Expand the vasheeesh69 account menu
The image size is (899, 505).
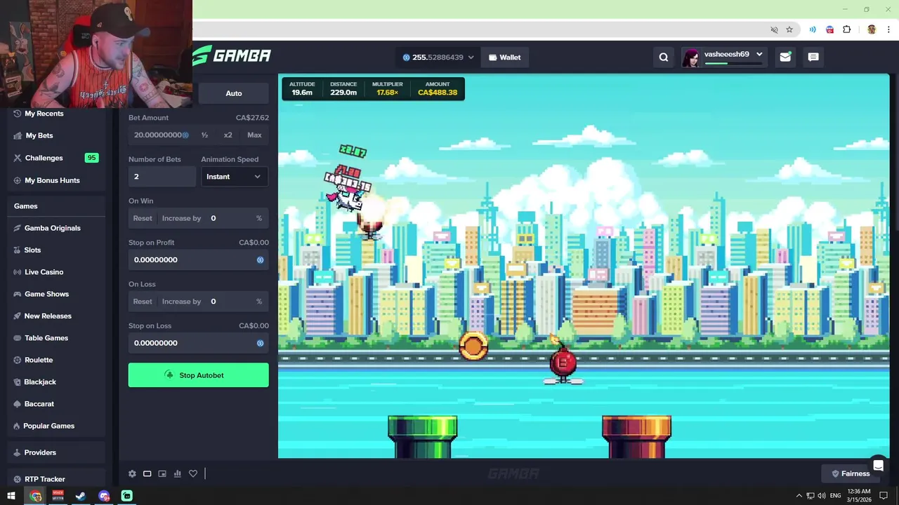pyautogui.click(x=724, y=58)
